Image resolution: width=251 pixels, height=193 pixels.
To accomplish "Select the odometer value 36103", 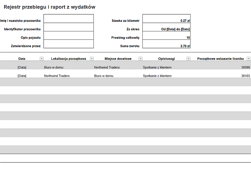I will pyautogui.click(x=246, y=76).
